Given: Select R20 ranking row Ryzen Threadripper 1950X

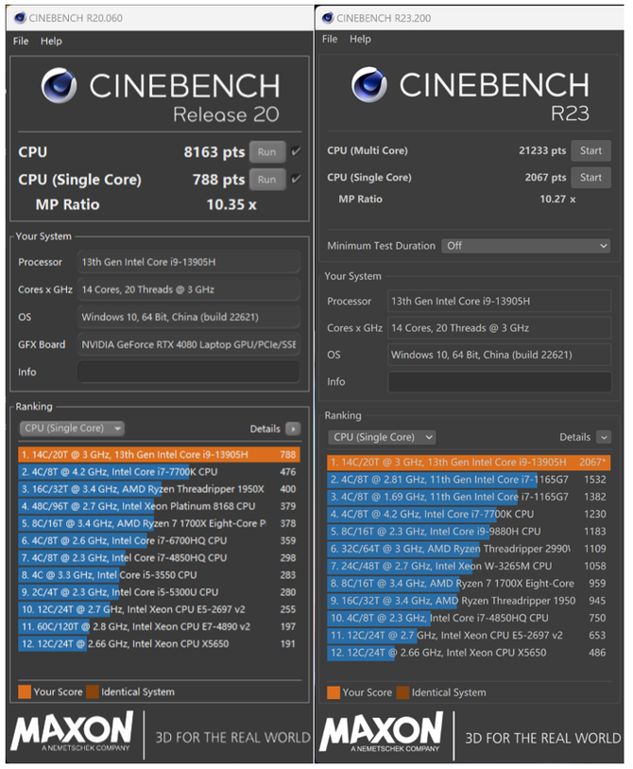Looking at the screenshot, I should coord(160,489).
